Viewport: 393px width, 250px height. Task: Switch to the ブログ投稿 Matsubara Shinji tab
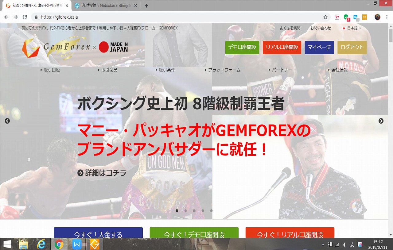104,6
